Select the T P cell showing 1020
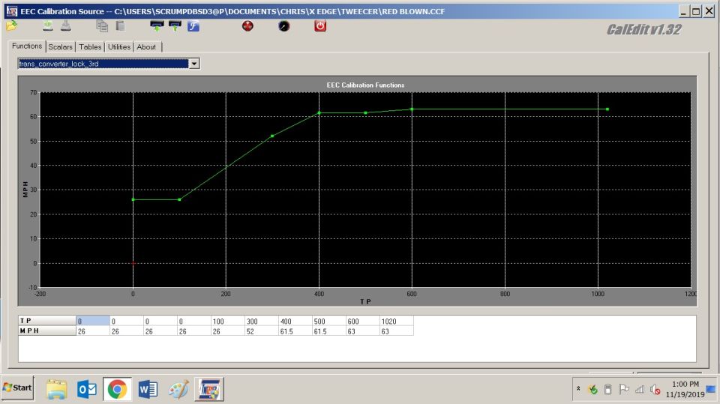 pyautogui.click(x=397, y=321)
